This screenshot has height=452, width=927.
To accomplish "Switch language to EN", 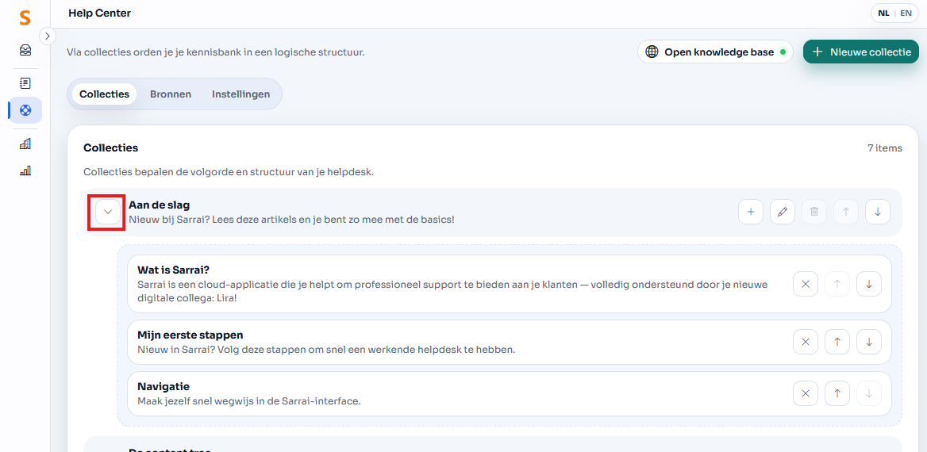I will coord(906,13).
